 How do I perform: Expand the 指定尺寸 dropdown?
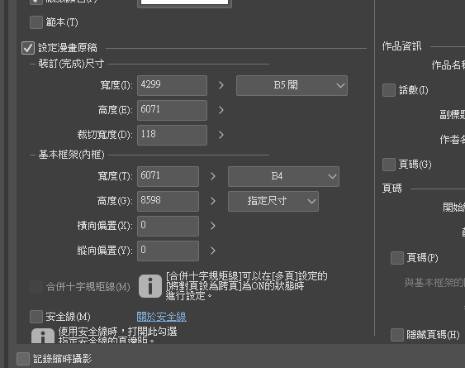tap(273, 202)
